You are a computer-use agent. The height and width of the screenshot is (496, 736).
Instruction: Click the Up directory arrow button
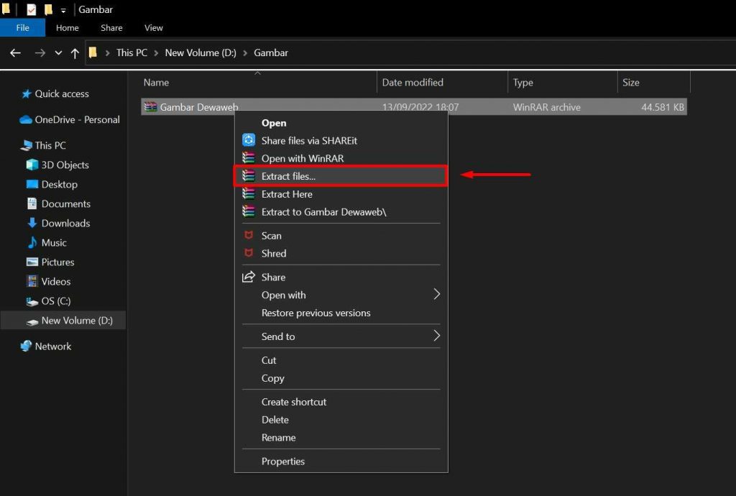(75, 53)
